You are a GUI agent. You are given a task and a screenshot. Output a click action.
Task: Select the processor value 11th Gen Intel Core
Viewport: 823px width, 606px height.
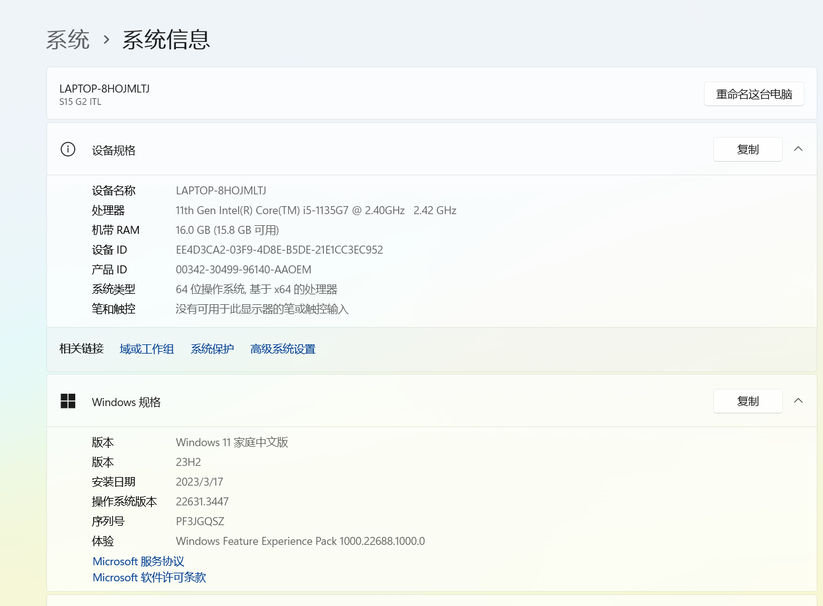[316, 210]
